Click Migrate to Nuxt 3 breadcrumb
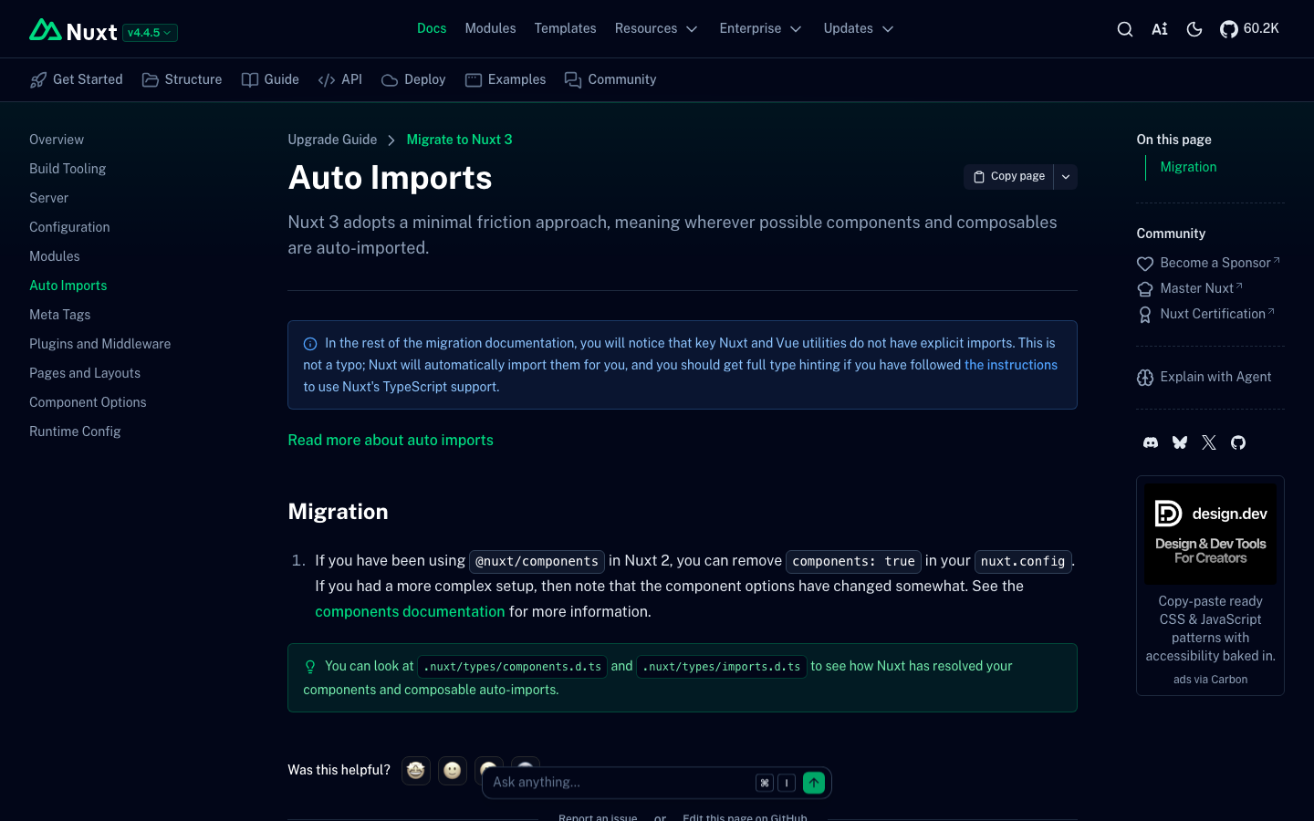The height and width of the screenshot is (821, 1314). point(459,140)
